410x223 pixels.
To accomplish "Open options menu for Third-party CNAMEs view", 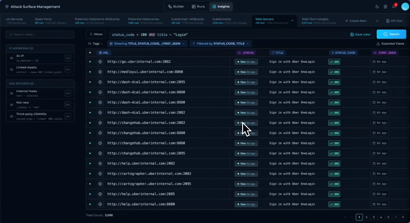I will click(x=68, y=116).
